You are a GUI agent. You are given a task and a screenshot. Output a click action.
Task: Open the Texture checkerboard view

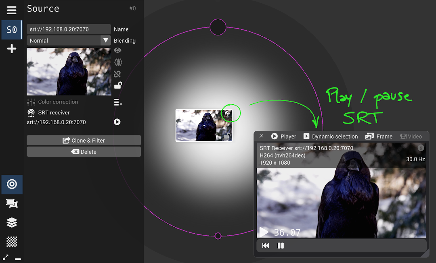tap(12, 242)
